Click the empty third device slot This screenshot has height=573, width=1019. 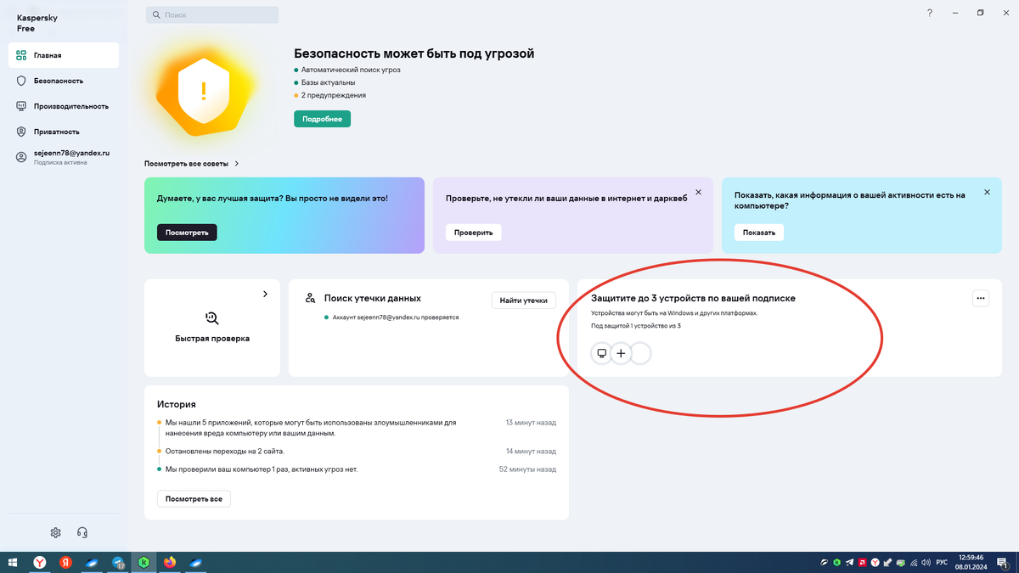(641, 353)
